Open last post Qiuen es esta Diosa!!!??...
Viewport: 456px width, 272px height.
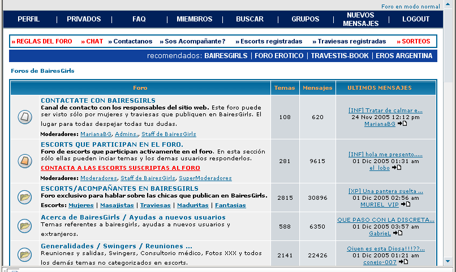tap(386, 248)
